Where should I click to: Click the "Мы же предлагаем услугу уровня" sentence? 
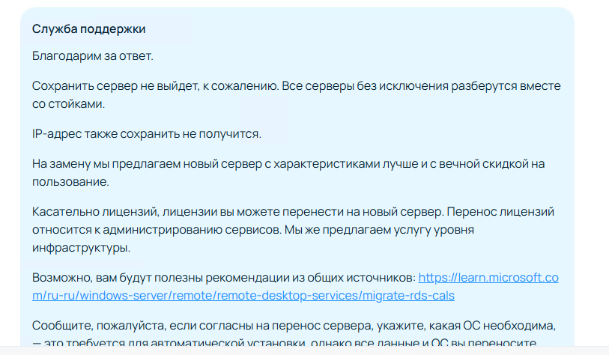(x=379, y=230)
